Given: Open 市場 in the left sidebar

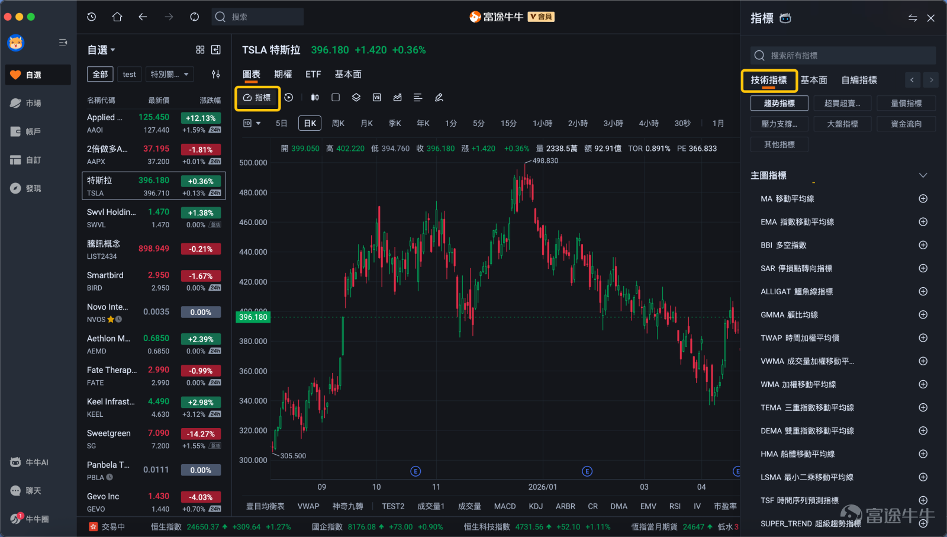Looking at the screenshot, I should [x=37, y=103].
